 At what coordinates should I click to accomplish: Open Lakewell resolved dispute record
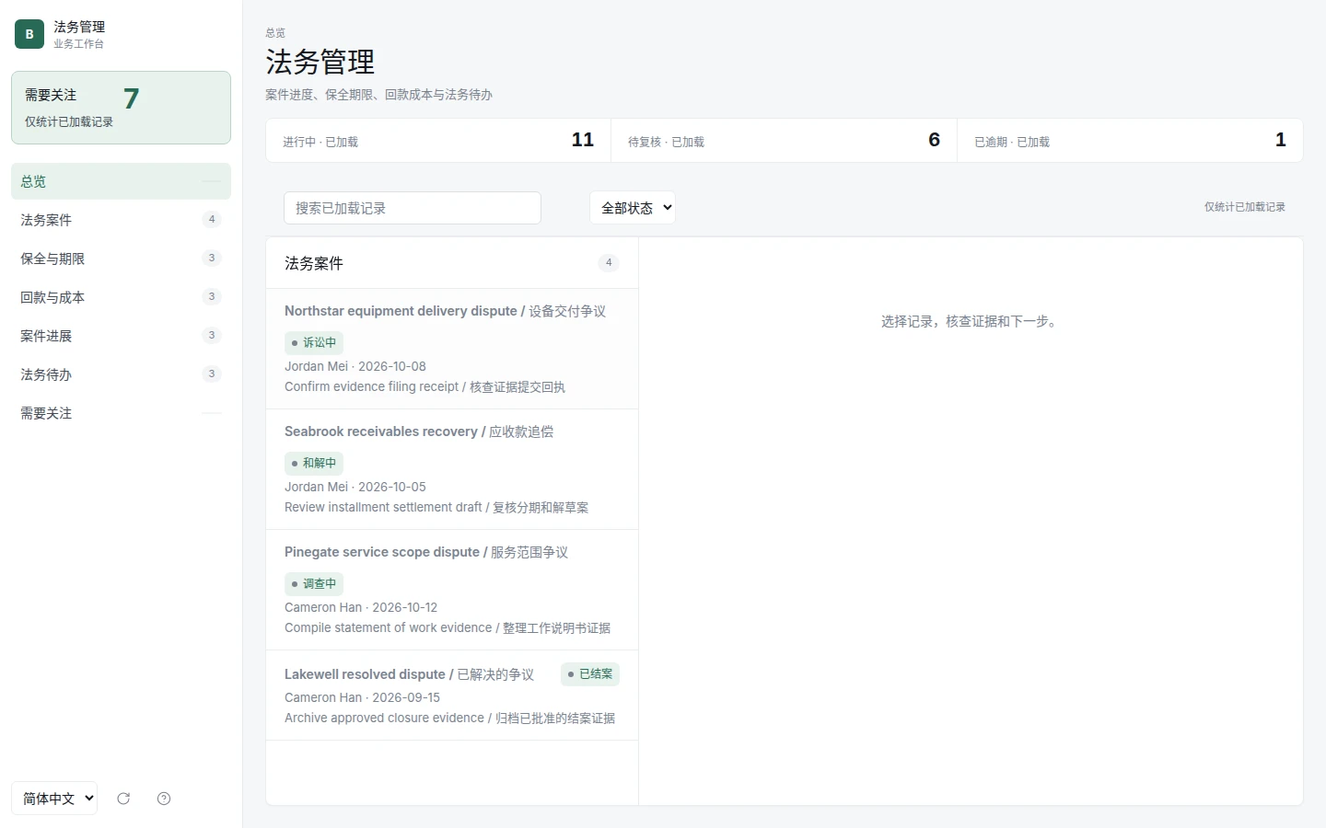452,696
